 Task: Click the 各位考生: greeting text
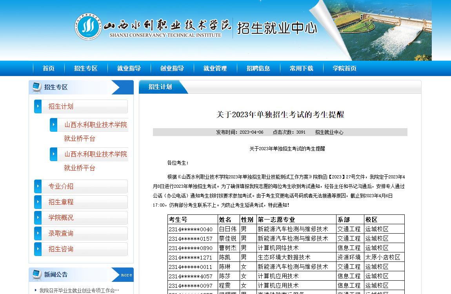(x=178, y=163)
